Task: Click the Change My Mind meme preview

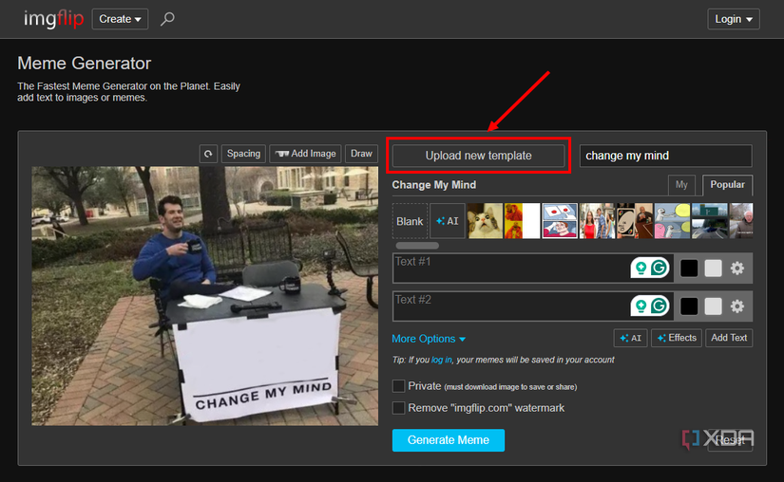Action: coord(205,296)
